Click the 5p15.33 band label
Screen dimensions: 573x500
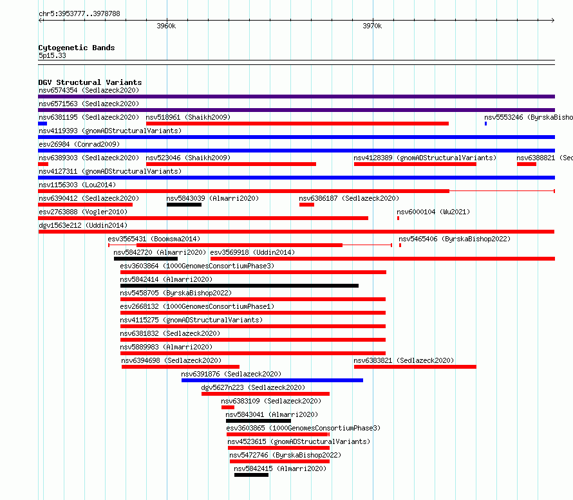(52, 55)
